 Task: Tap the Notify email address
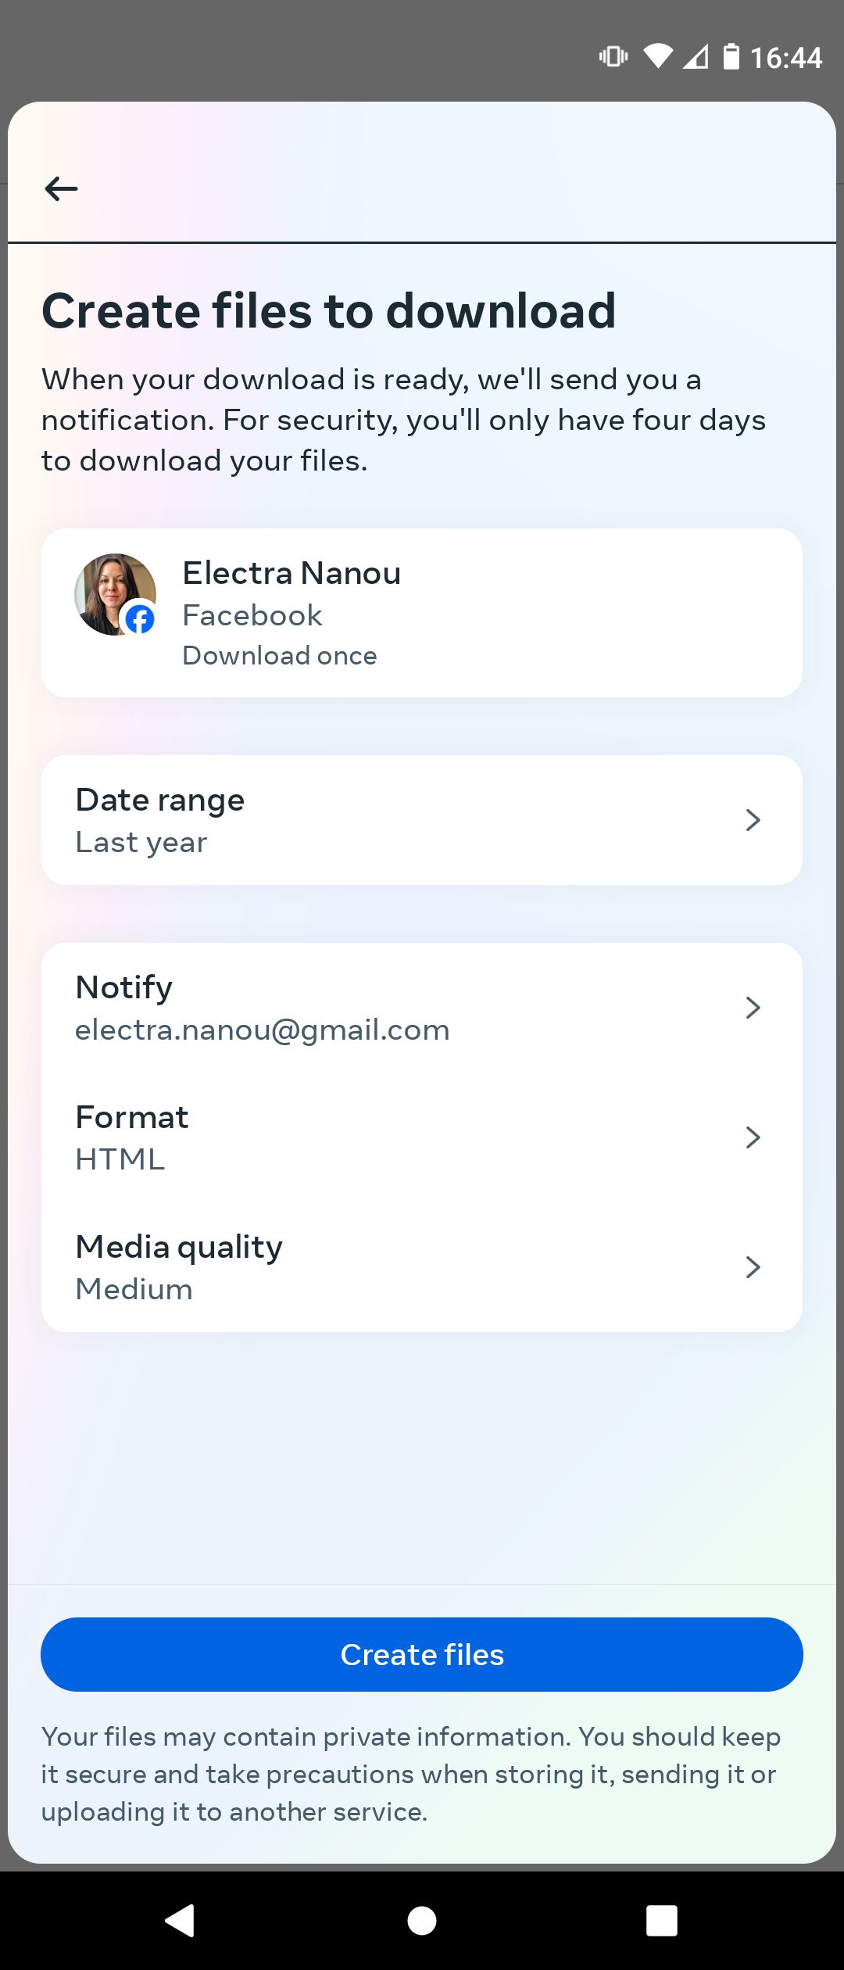pyautogui.click(x=263, y=1030)
